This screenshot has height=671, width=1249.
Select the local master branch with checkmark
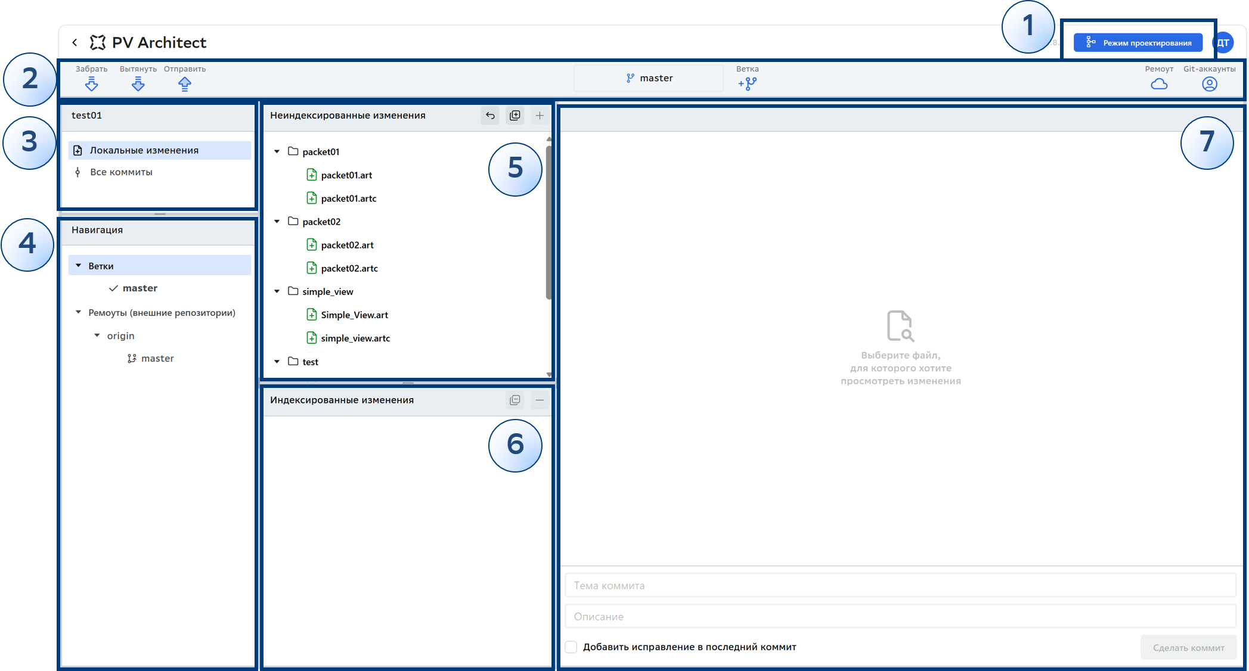[x=140, y=288]
